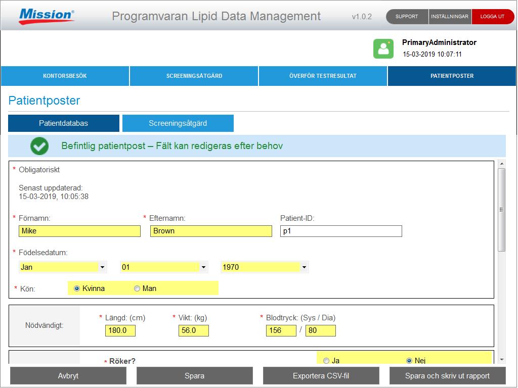Click the Röker? question label

coord(122,361)
